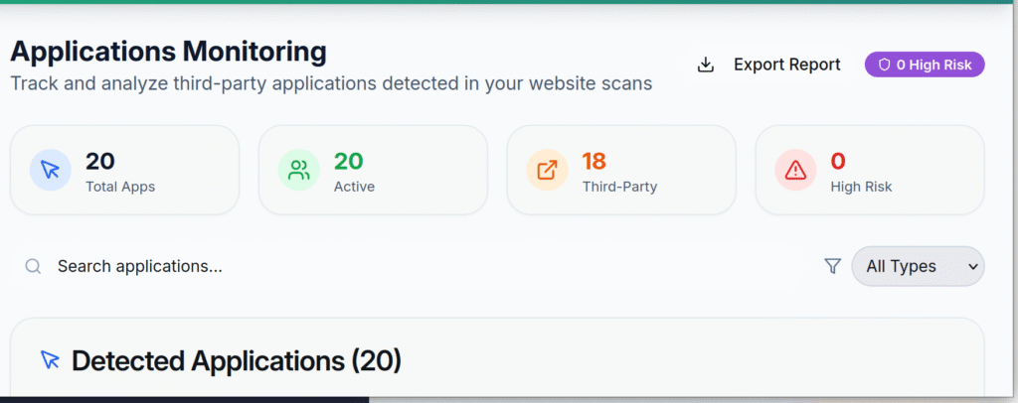
Task: Click the funnel filter icon
Action: [833, 266]
